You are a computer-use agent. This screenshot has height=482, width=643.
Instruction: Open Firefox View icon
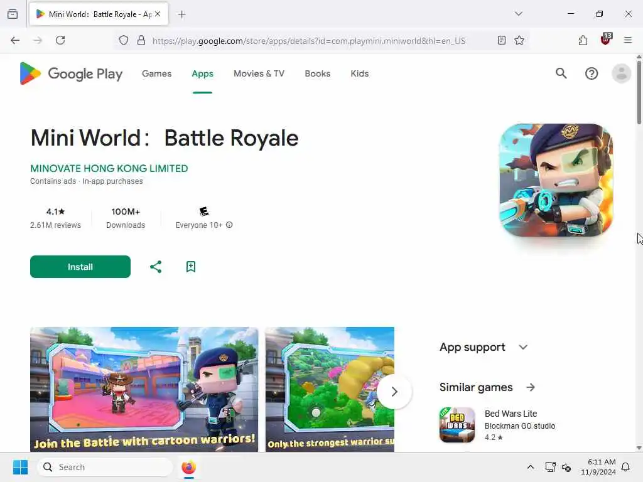click(13, 14)
